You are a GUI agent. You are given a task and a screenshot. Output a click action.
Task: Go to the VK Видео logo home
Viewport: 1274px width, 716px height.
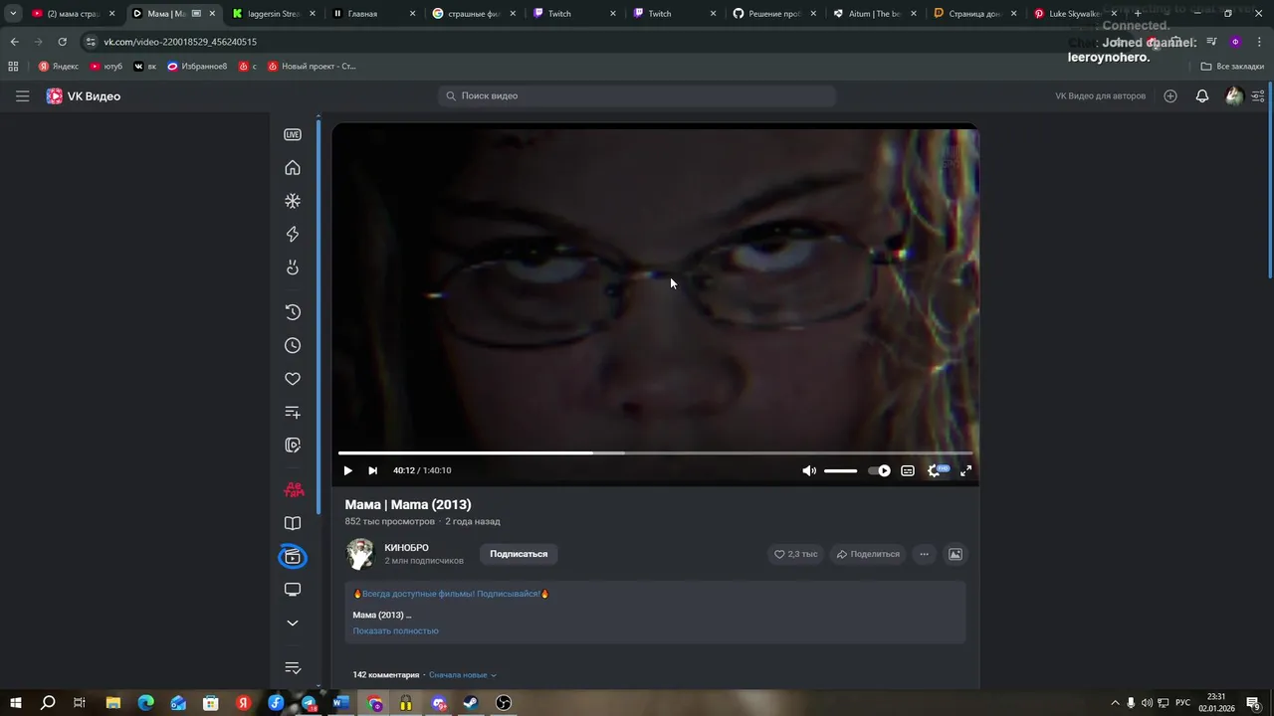click(x=84, y=96)
